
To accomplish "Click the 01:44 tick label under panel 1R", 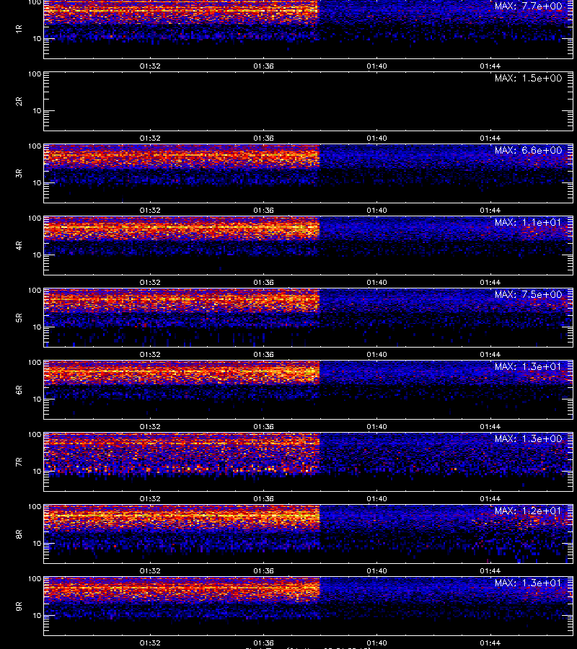I will click(490, 66).
